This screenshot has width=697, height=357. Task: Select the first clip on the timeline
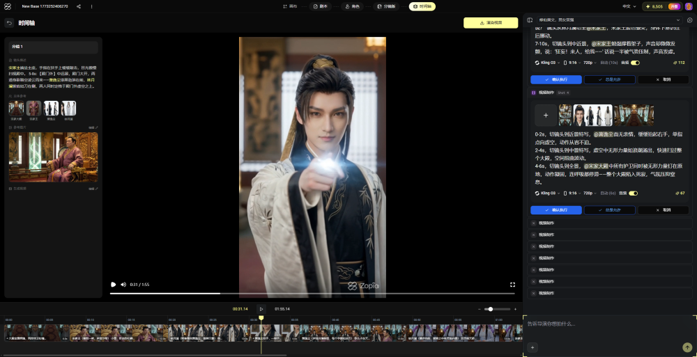pyautogui.click(x=36, y=333)
